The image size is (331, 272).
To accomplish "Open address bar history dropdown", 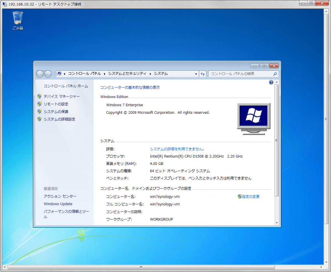I will (x=196, y=74).
